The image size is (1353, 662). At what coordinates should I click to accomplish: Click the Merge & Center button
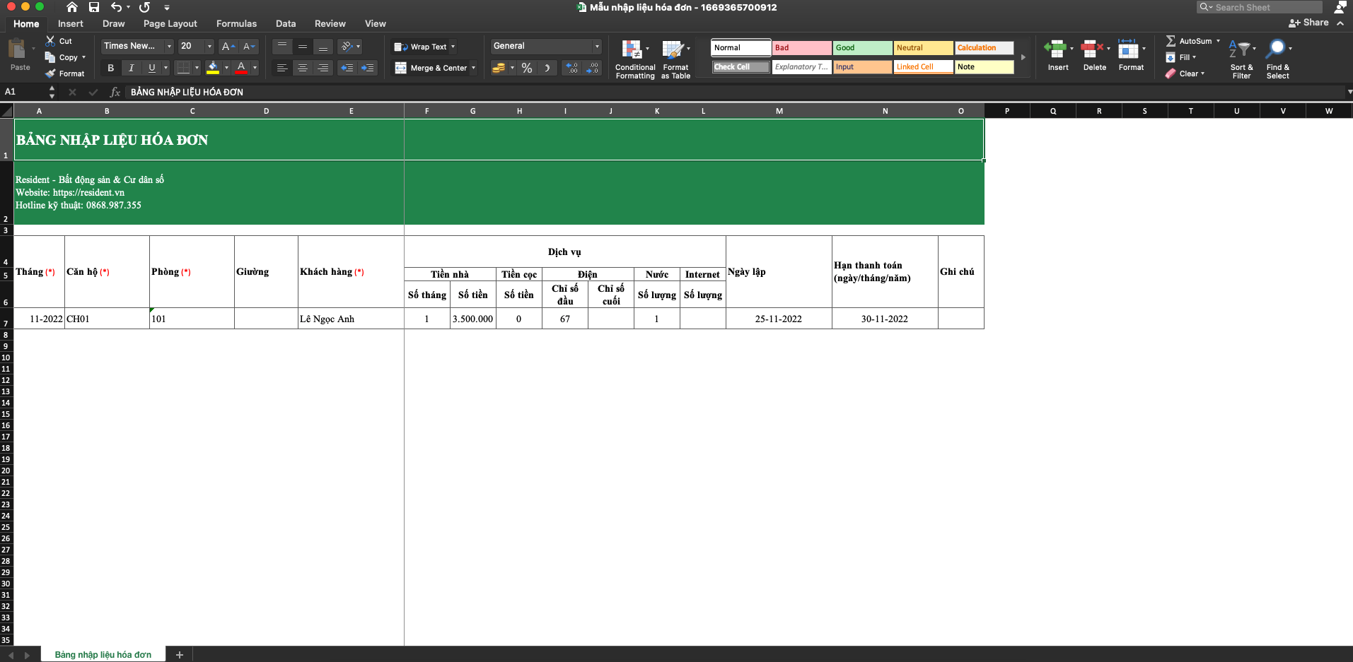click(x=433, y=68)
